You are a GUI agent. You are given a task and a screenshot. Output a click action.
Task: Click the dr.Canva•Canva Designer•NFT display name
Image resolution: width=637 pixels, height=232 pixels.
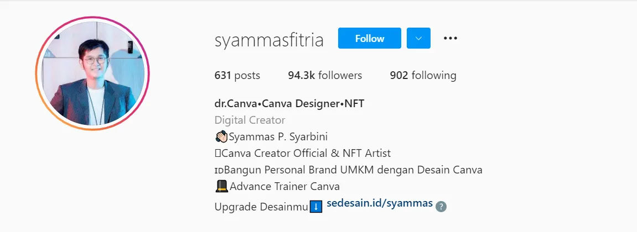click(289, 103)
